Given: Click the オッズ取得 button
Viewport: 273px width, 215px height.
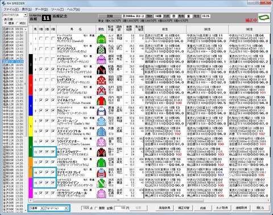Looking at the screenshot, I should coord(222,208).
